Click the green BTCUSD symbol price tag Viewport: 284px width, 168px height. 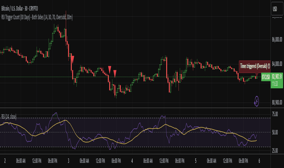(266, 77)
